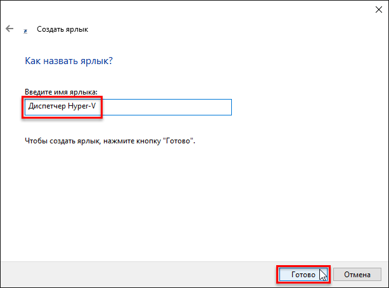Click the shortcut name input field
This screenshot has width=389, height=288.
tap(128, 107)
